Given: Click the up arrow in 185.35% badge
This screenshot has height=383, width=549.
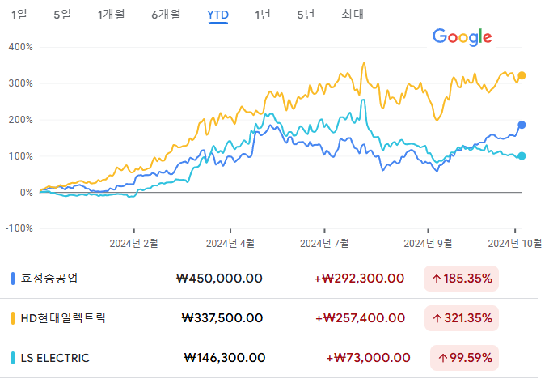Looking at the screenshot, I should pos(437,279).
